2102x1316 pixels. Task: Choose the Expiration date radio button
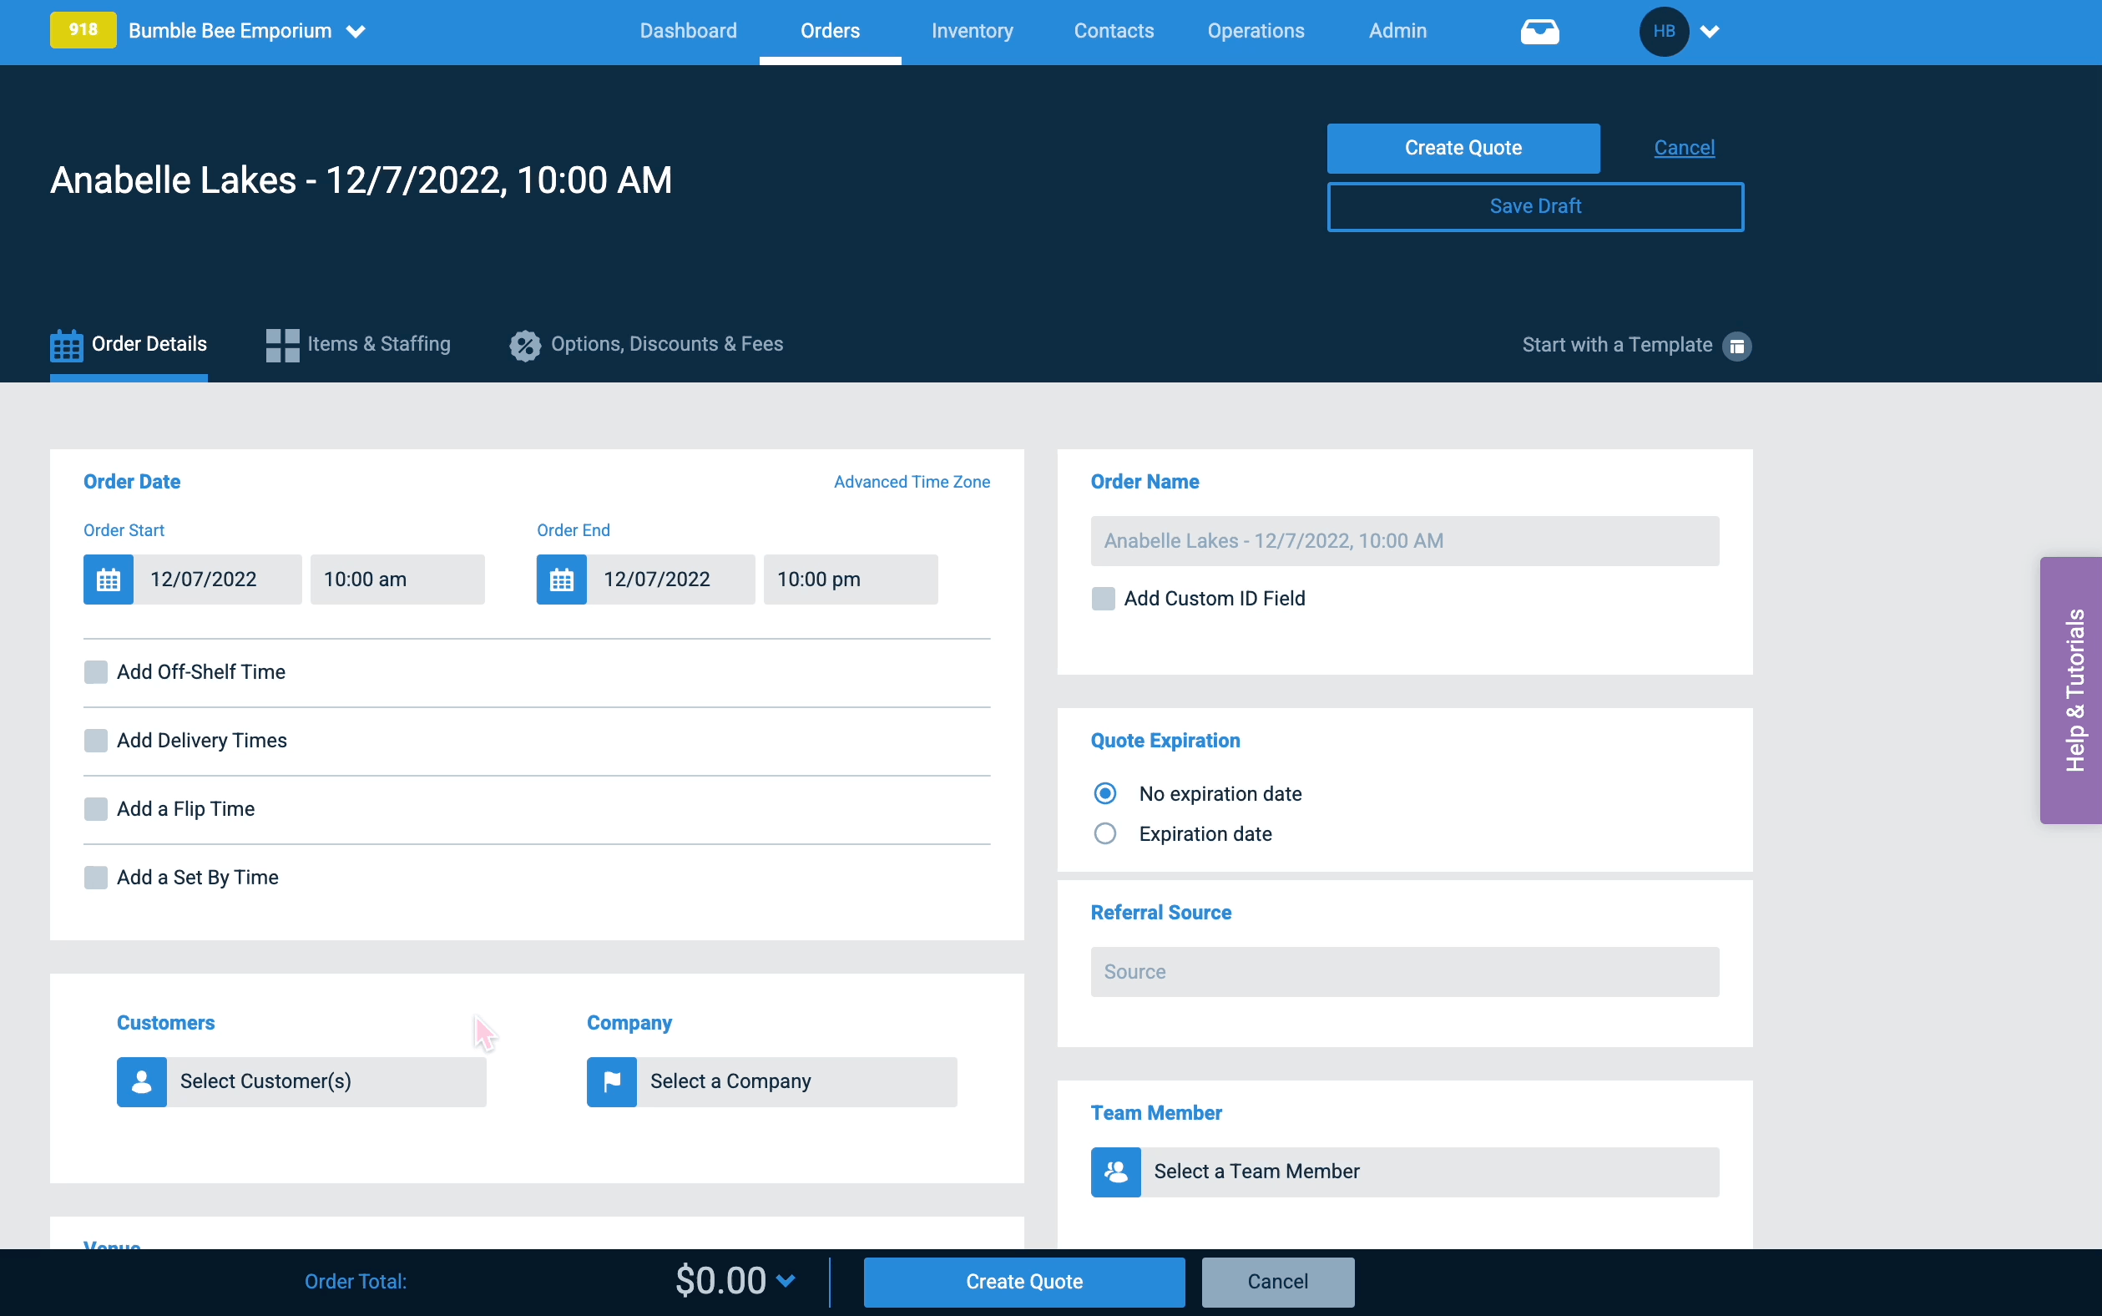[x=1105, y=834]
